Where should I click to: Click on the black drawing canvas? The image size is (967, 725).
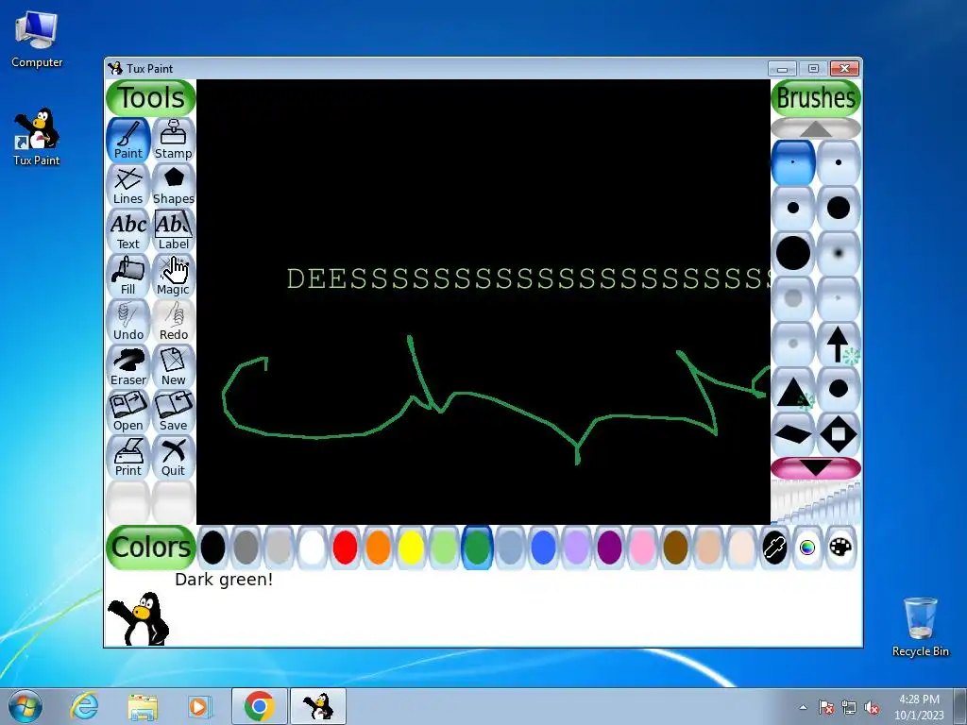[483, 301]
